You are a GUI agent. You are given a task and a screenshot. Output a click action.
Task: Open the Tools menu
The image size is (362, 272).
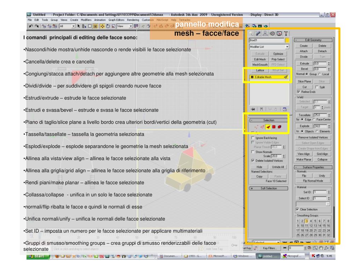click(45, 20)
